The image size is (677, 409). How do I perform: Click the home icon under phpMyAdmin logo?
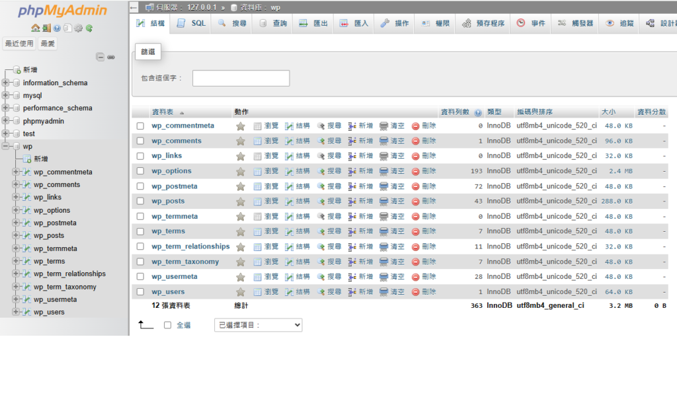(36, 28)
